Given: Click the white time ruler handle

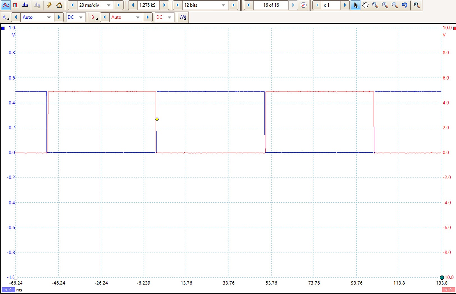Looking at the screenshot, I should [16, 277].
